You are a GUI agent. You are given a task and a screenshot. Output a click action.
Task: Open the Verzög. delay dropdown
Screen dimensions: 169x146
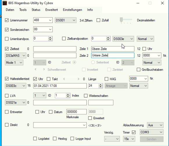112,139
